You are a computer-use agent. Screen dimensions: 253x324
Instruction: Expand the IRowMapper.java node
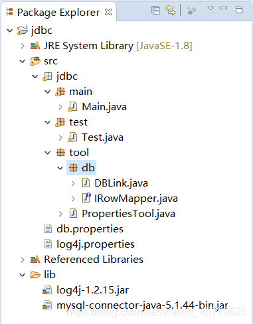[73, 199]
